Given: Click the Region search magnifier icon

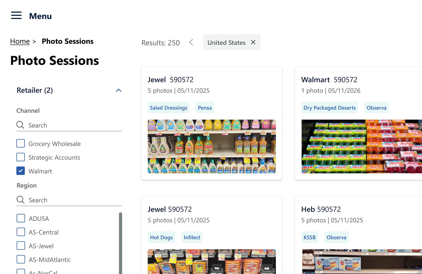Looking at the screenshot, I should tap(21, 200).
